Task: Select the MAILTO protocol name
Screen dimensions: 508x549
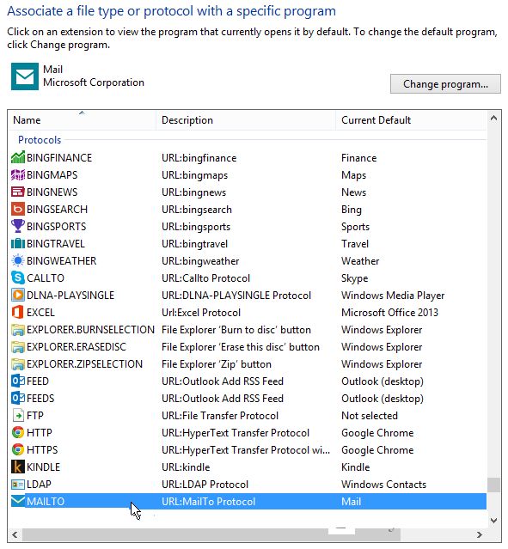Action: coord(46,502)
